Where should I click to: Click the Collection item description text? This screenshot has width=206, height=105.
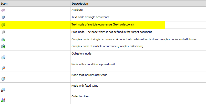pos(80,96)
